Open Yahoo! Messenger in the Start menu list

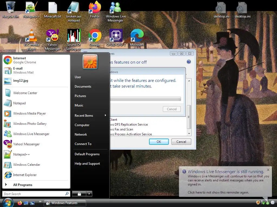tap(36, 144)
